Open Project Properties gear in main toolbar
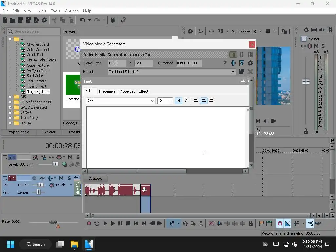 [x=44, y=20]
